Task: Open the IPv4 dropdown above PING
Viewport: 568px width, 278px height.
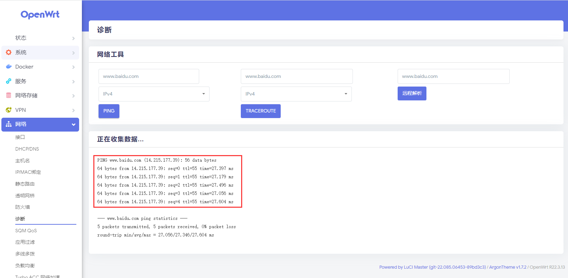Action: point(154,94)
